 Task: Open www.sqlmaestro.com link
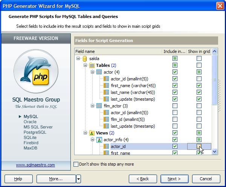pyautogui.click(x=35, y=165)
